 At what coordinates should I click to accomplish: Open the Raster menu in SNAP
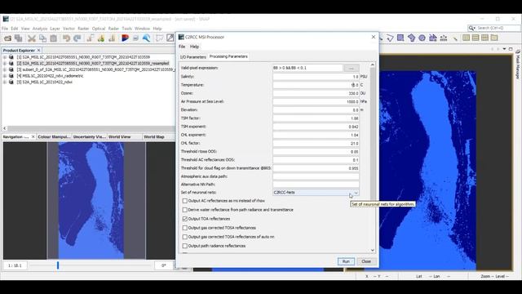[x=83, y=29]
